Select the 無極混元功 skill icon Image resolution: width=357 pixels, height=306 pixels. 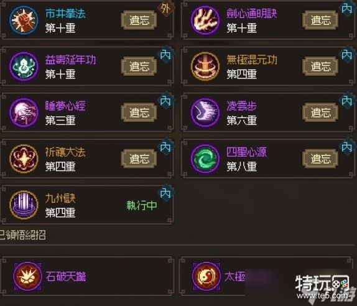pyautogui.click(x=205, y=66)
